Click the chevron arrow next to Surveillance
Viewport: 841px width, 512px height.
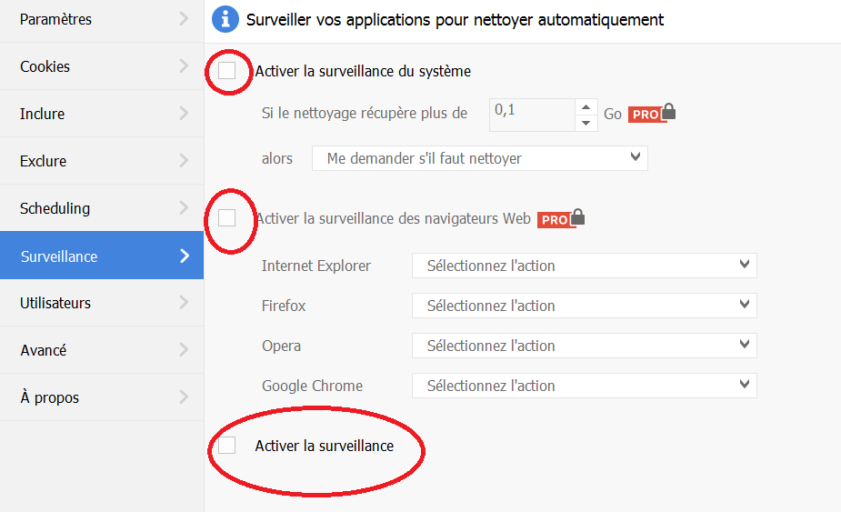coord(185,256)
